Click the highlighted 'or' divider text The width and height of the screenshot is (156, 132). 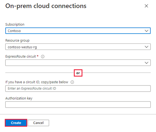[78, 73]
